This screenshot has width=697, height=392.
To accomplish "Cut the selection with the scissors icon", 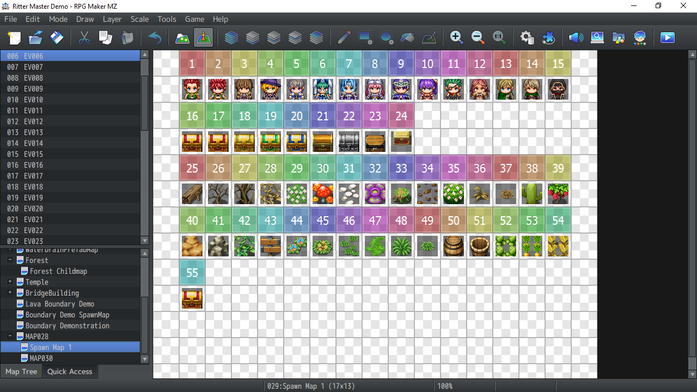I will pos(84,38).
